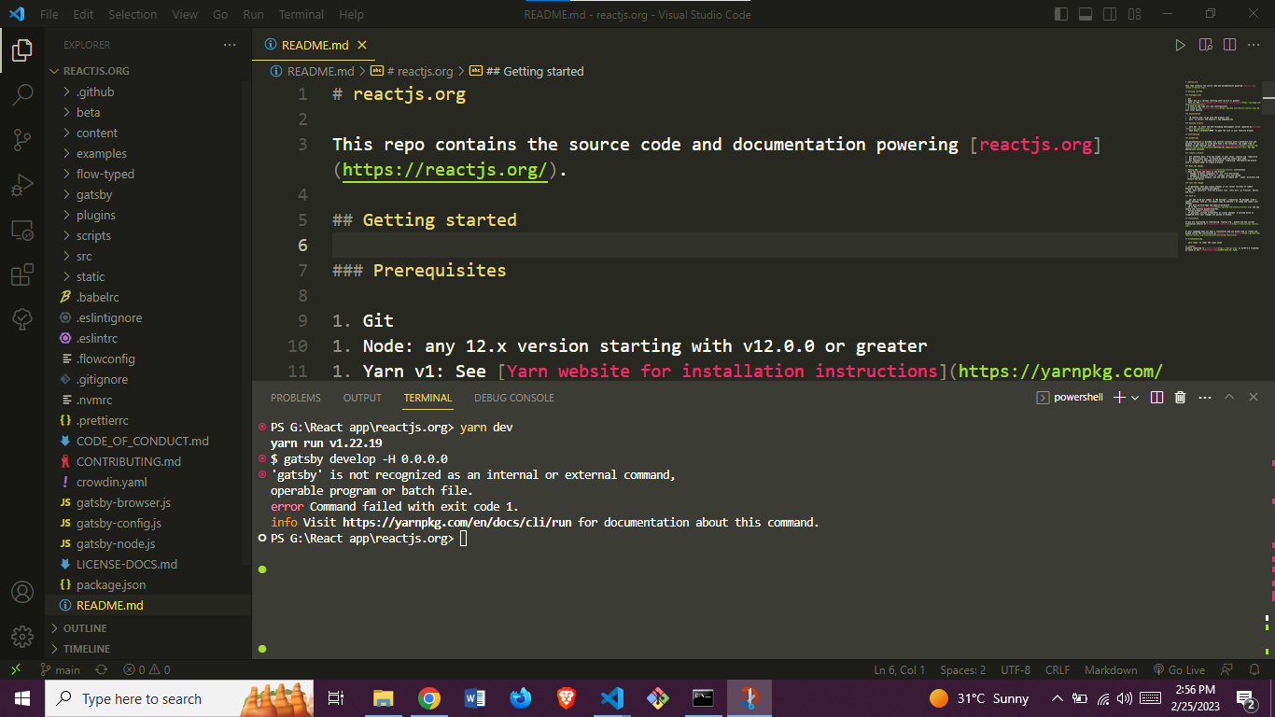Open the Selection menu
The height and width of the screenshot is (717, 1275).
click(x=133, y=14)
